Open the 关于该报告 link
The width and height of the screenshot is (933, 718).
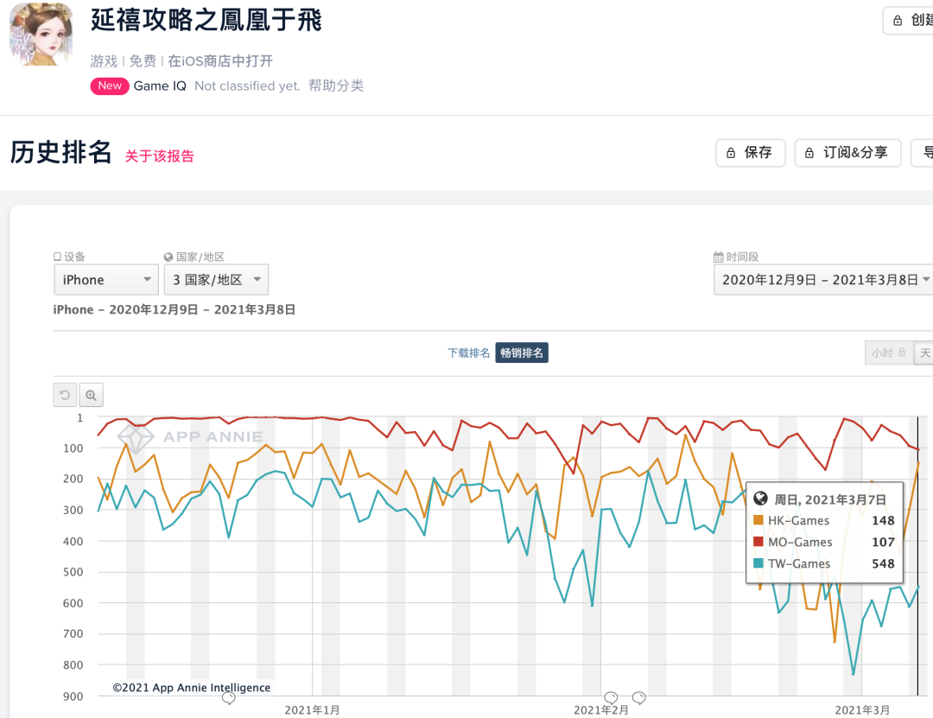pyautogui.click(x=160, y=156)
